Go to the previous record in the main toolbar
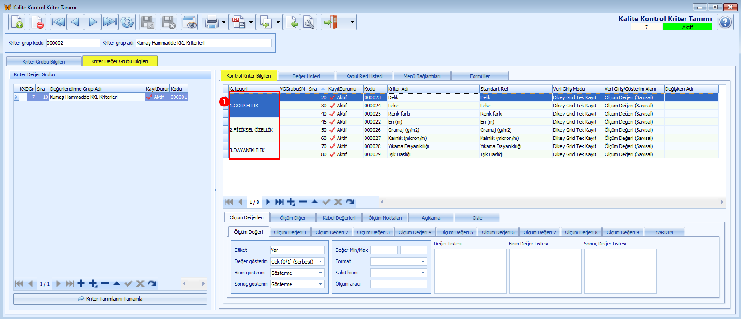Image resolution: width=741 pixels, height=319 pixels. tap(75, 22)
